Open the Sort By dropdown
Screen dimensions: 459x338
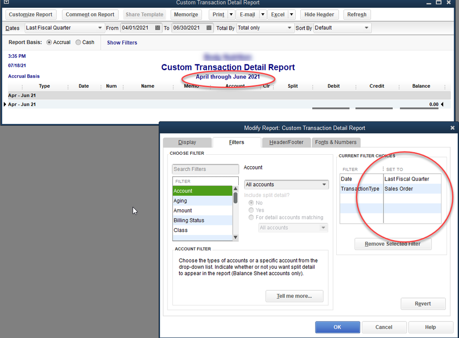342,28
